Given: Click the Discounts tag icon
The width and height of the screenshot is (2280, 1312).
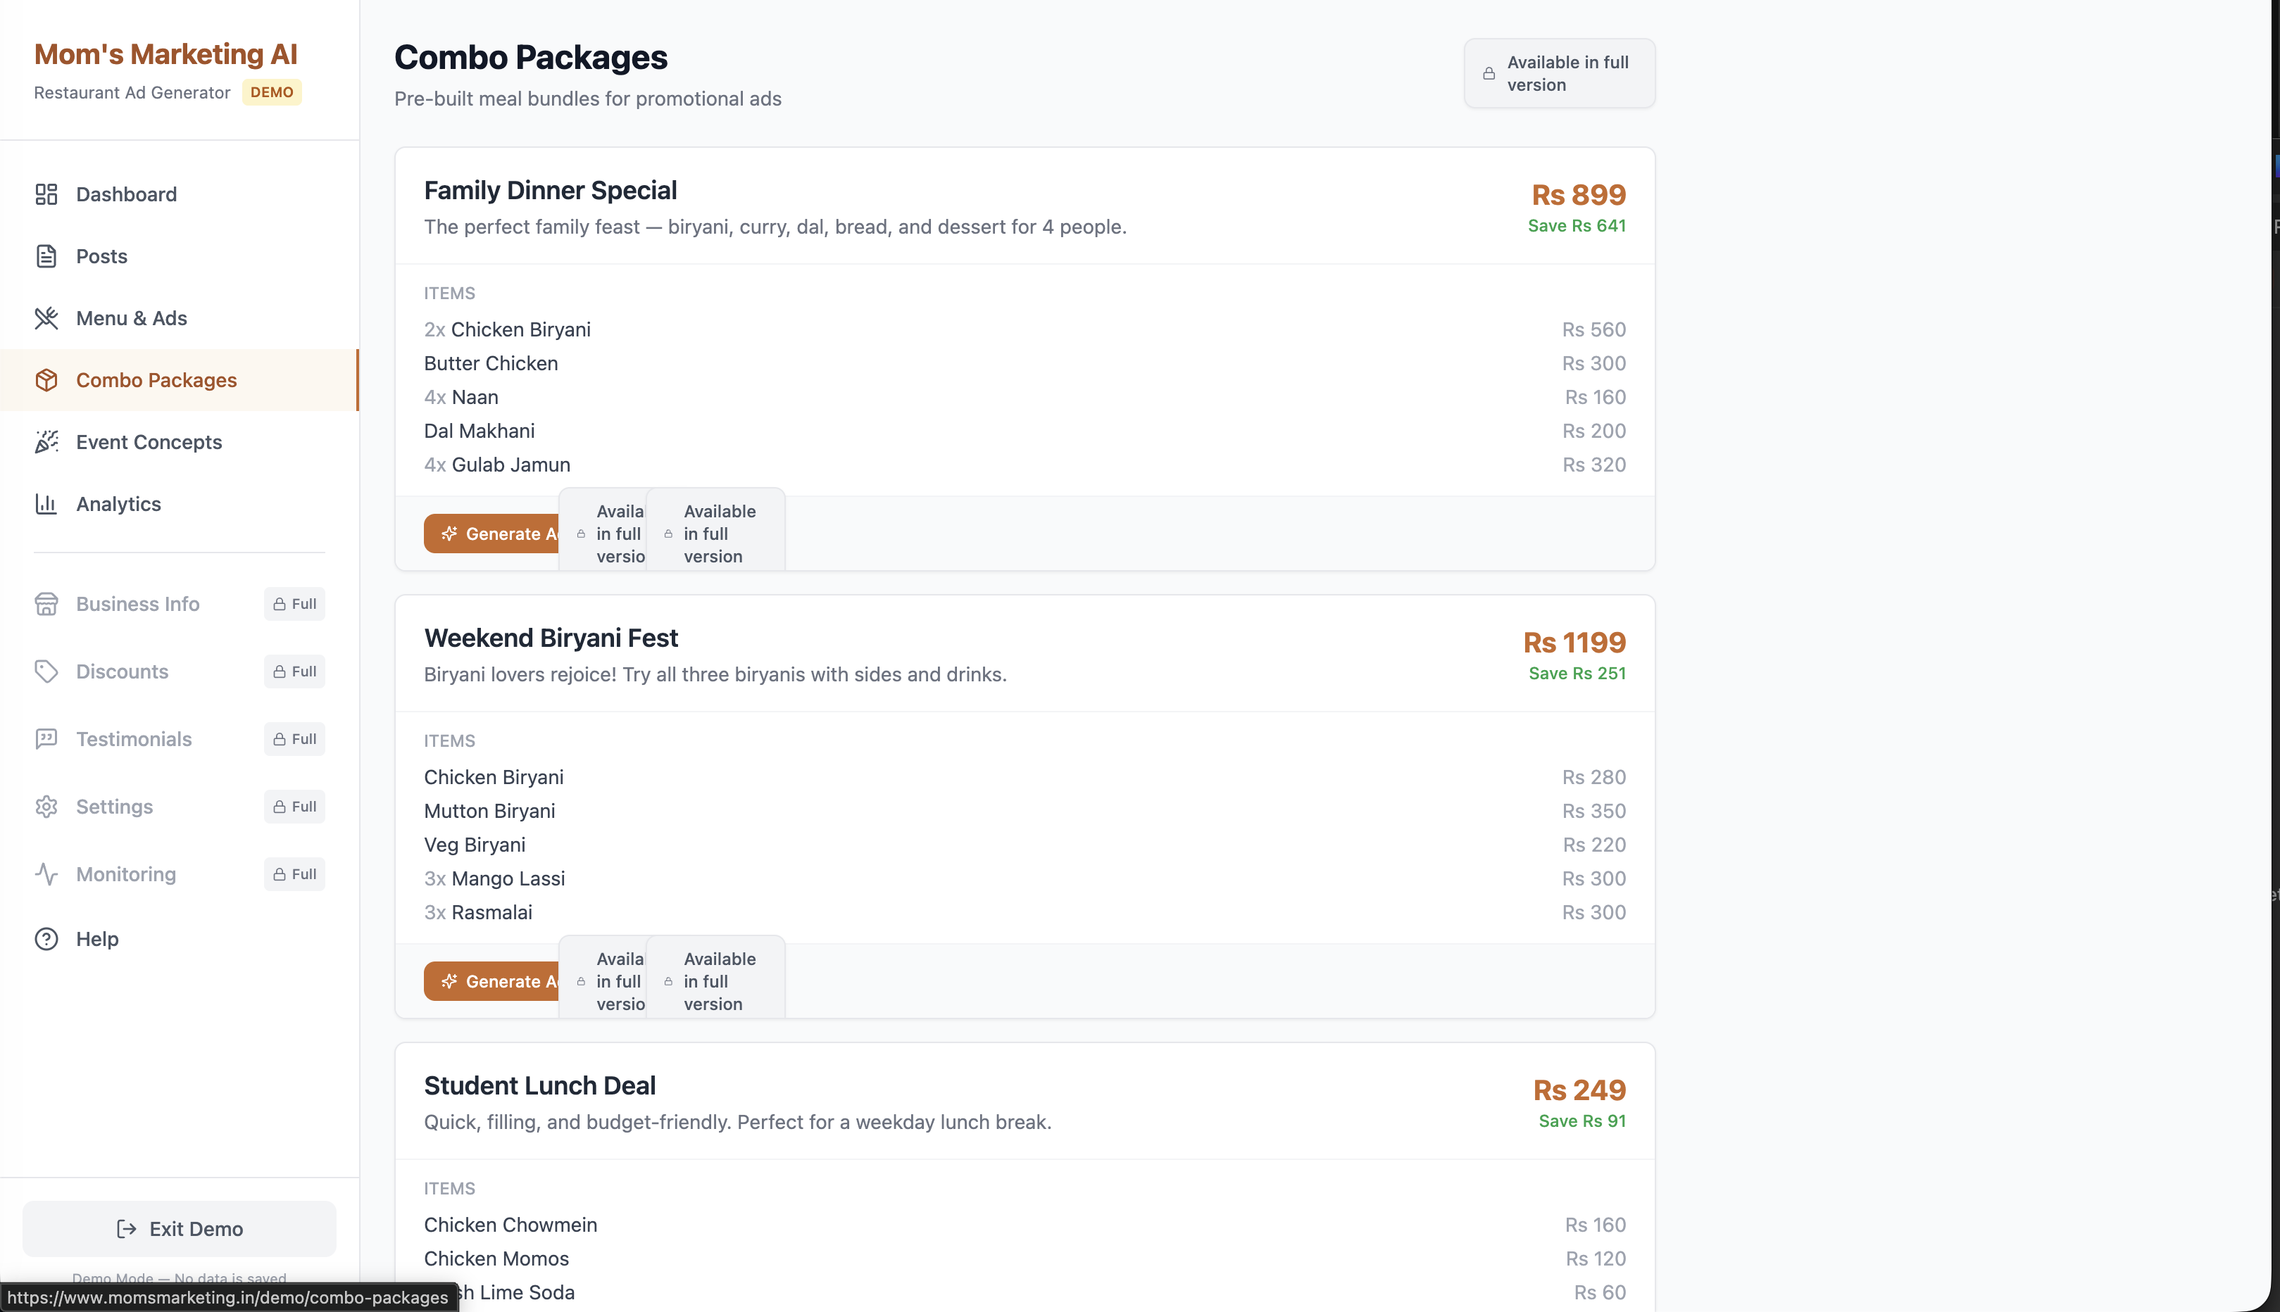Looking at the screenshot, I should [46, 671].
